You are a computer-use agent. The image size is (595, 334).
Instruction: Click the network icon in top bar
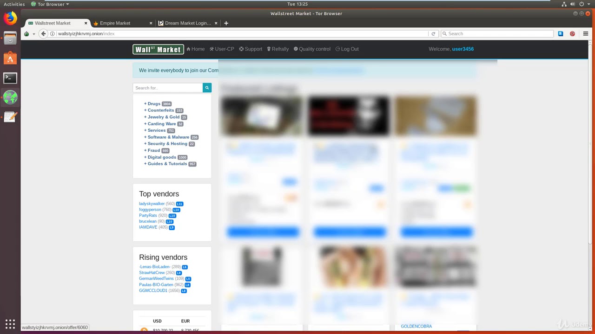[564, 4]
